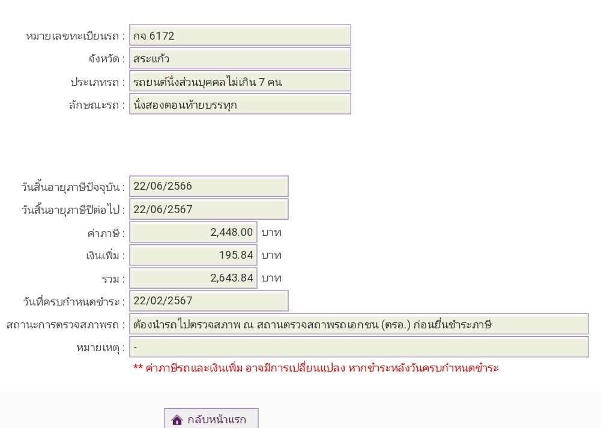Click บาท unit beside เงินเพิ่ม amount

pyautogui.click(x=271, y=255)
